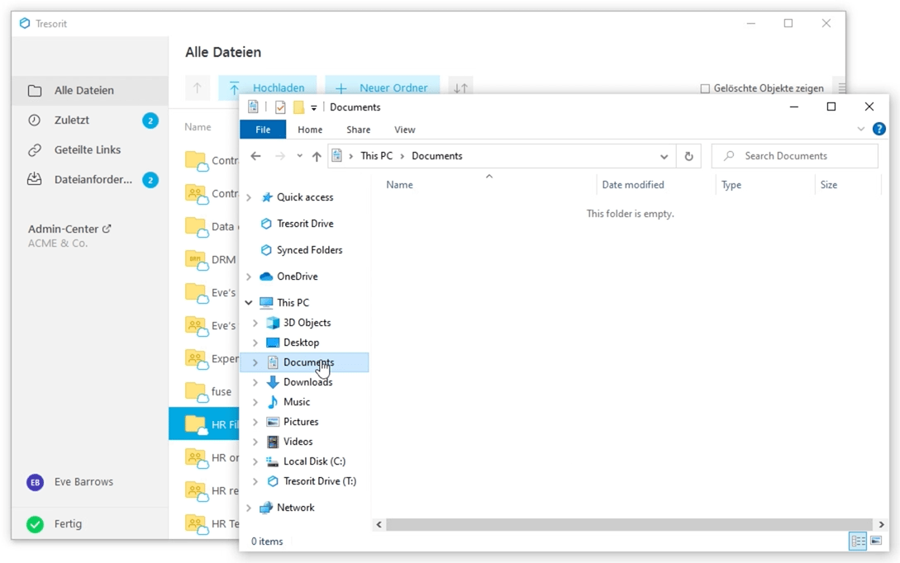Click the Search Documents field
The image size is (900, 563).
pyautogui.click(x=794, y=156)
